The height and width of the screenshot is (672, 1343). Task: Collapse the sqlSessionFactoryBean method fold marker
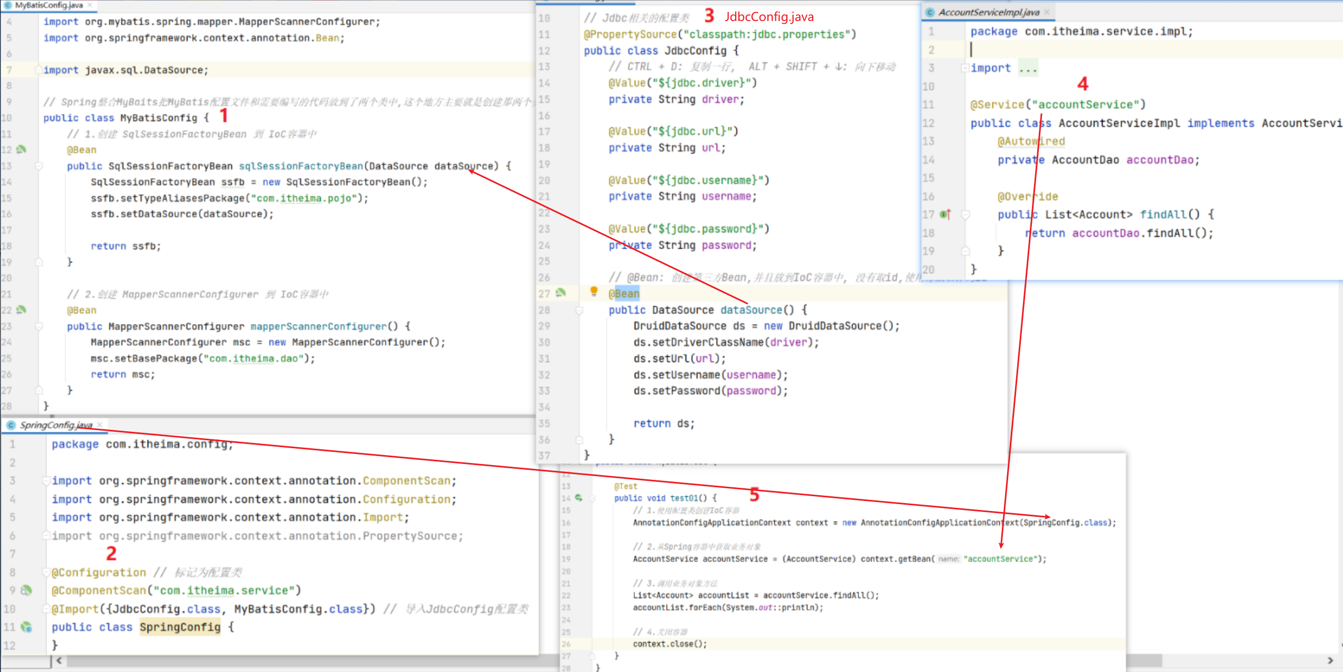[x=39, y=166]
